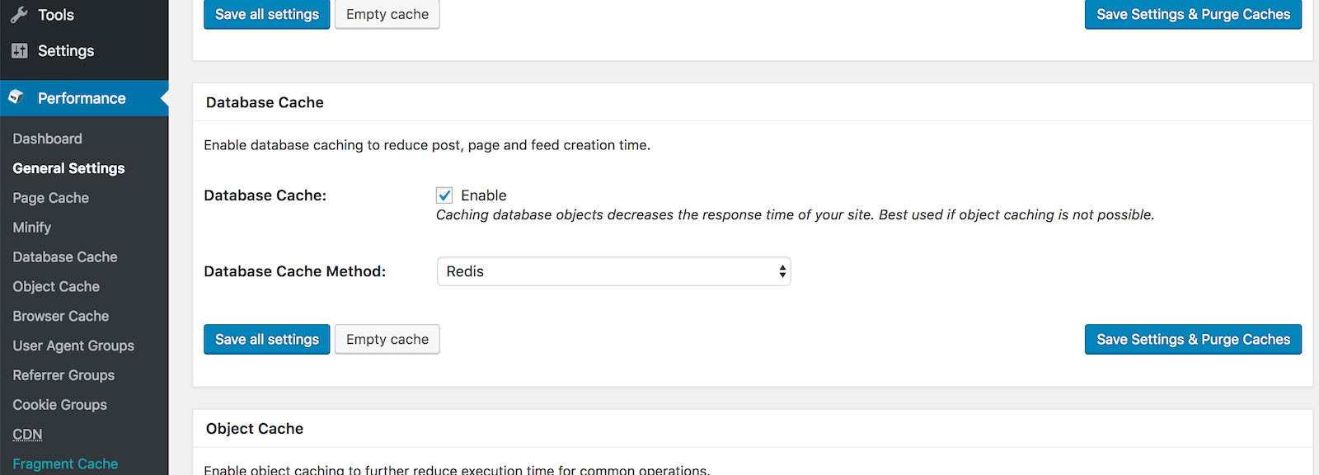
Task: Open the Minify submenu item
Action: [x=32, y=228]
